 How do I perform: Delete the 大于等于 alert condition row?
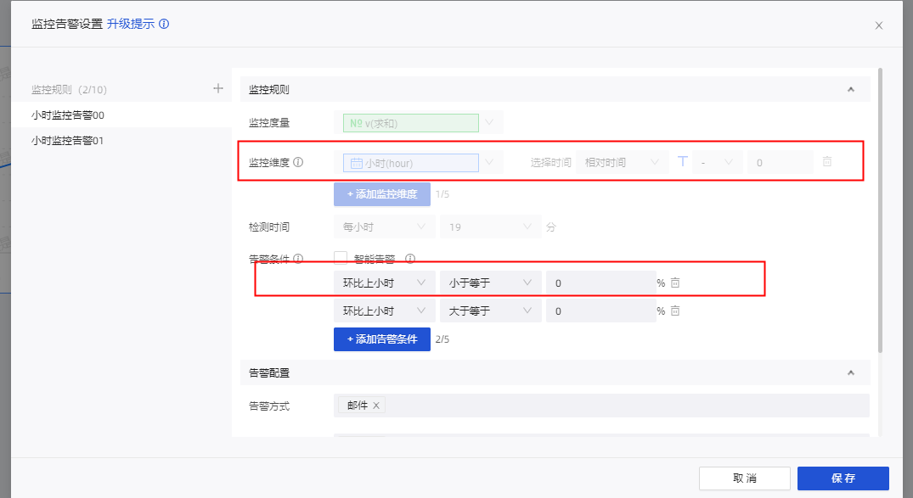[x=675, y=311]
